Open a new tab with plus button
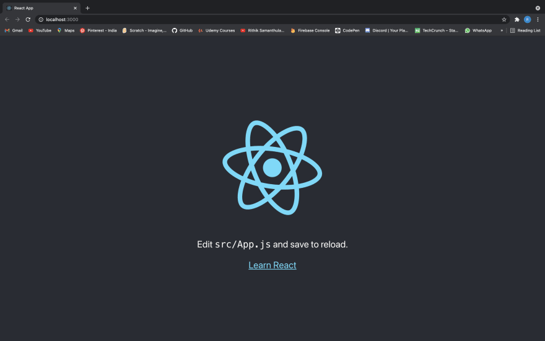The height and width of the screenshot is (341, 545). 87,8
